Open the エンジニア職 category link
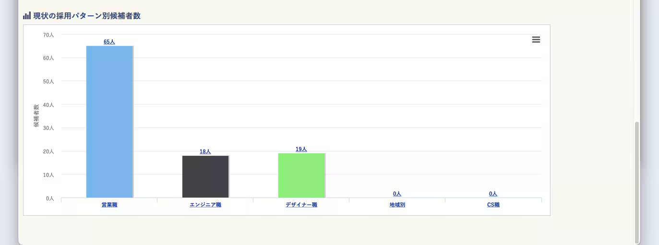Screen dimensions: 659x245 (205, 205)
